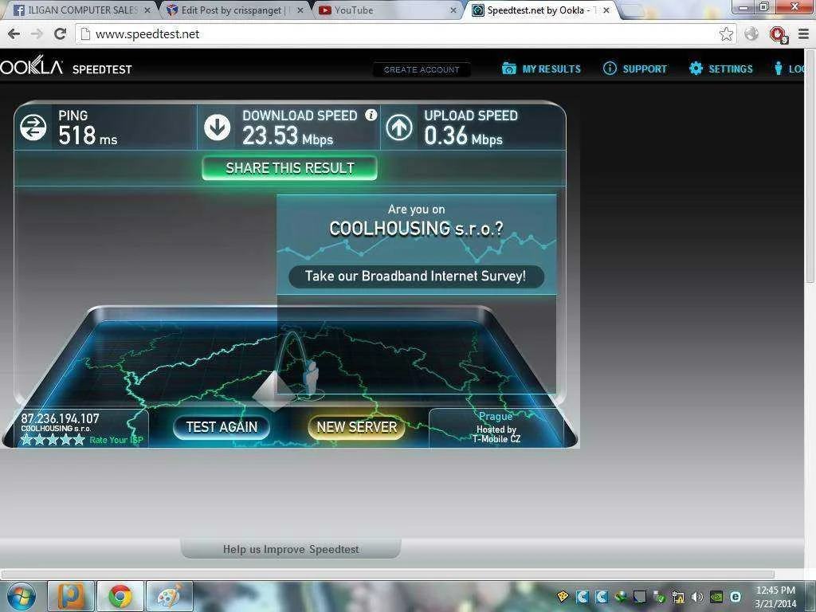Click the person figure on the map

[312, 379]
